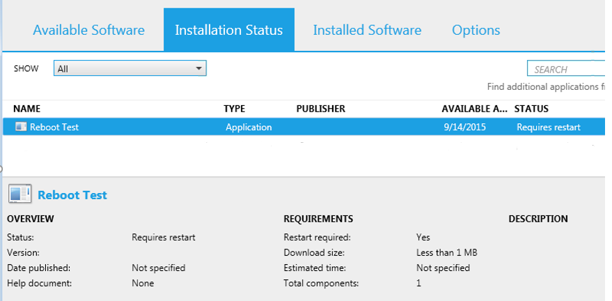
Task: Sort by the NAME column header
Action: pos(26,109)
